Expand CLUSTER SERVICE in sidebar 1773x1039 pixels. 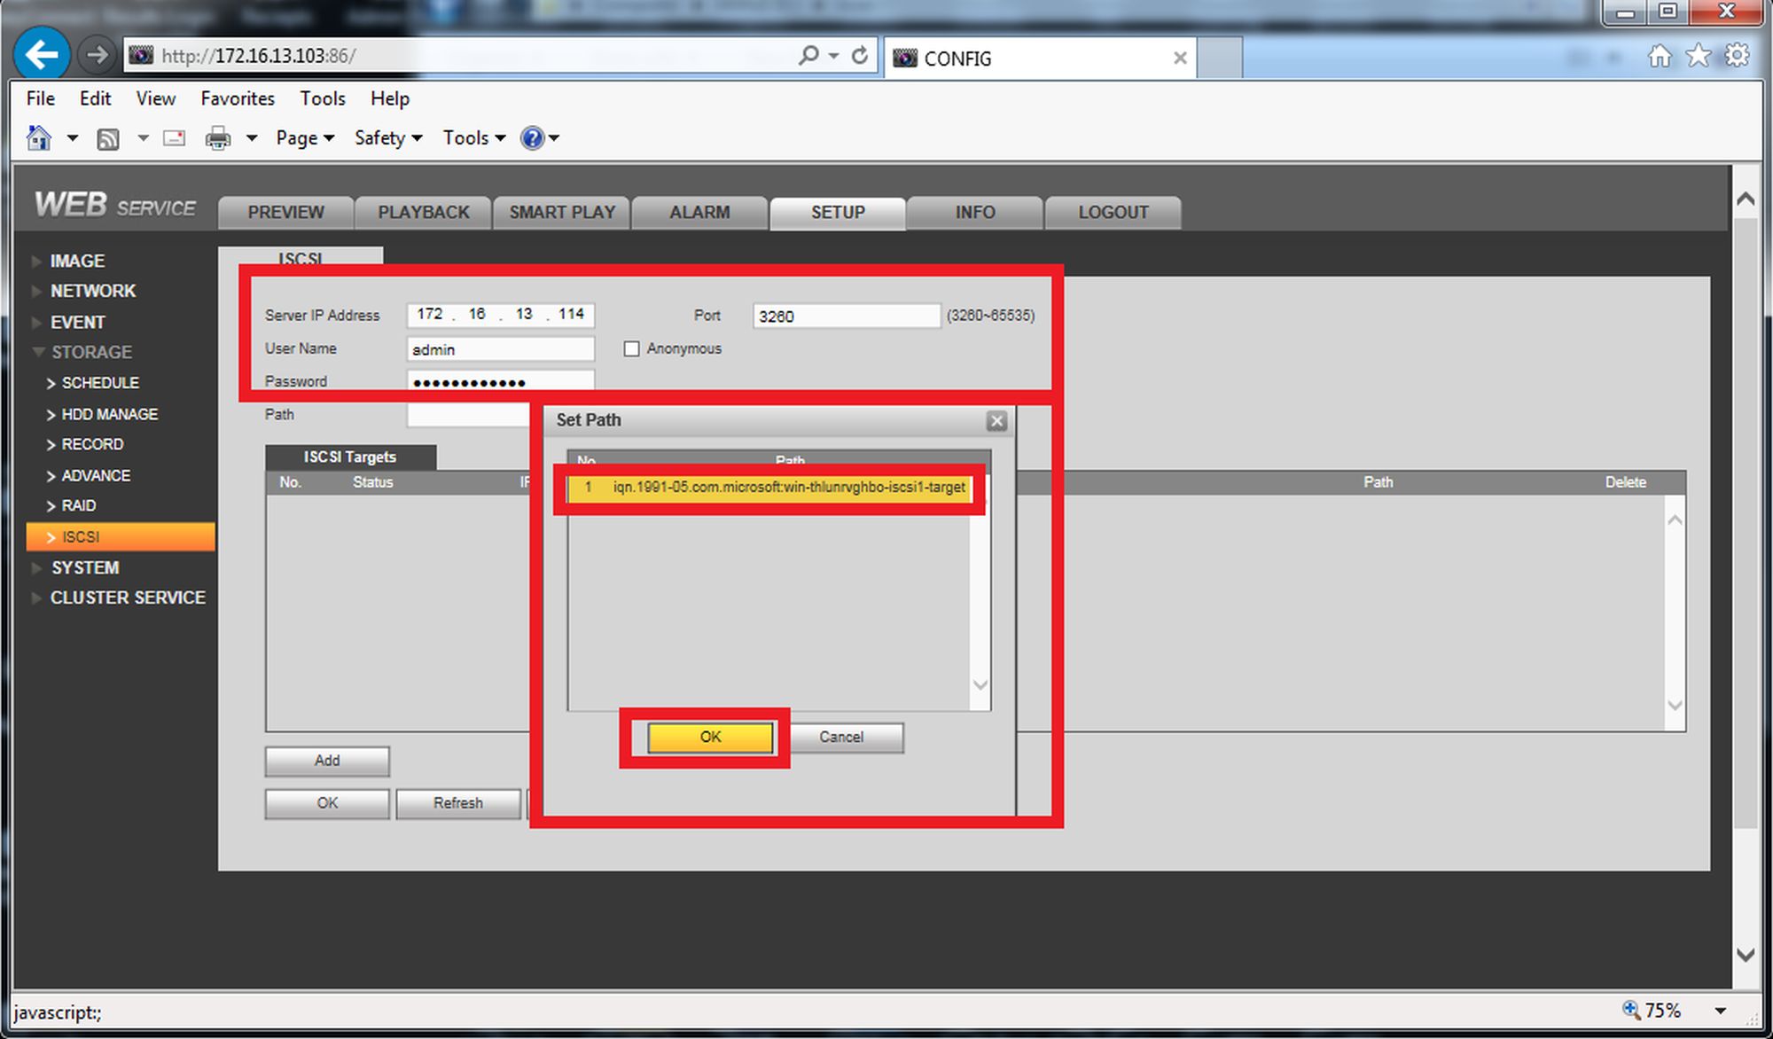click(x=128, y=598)
